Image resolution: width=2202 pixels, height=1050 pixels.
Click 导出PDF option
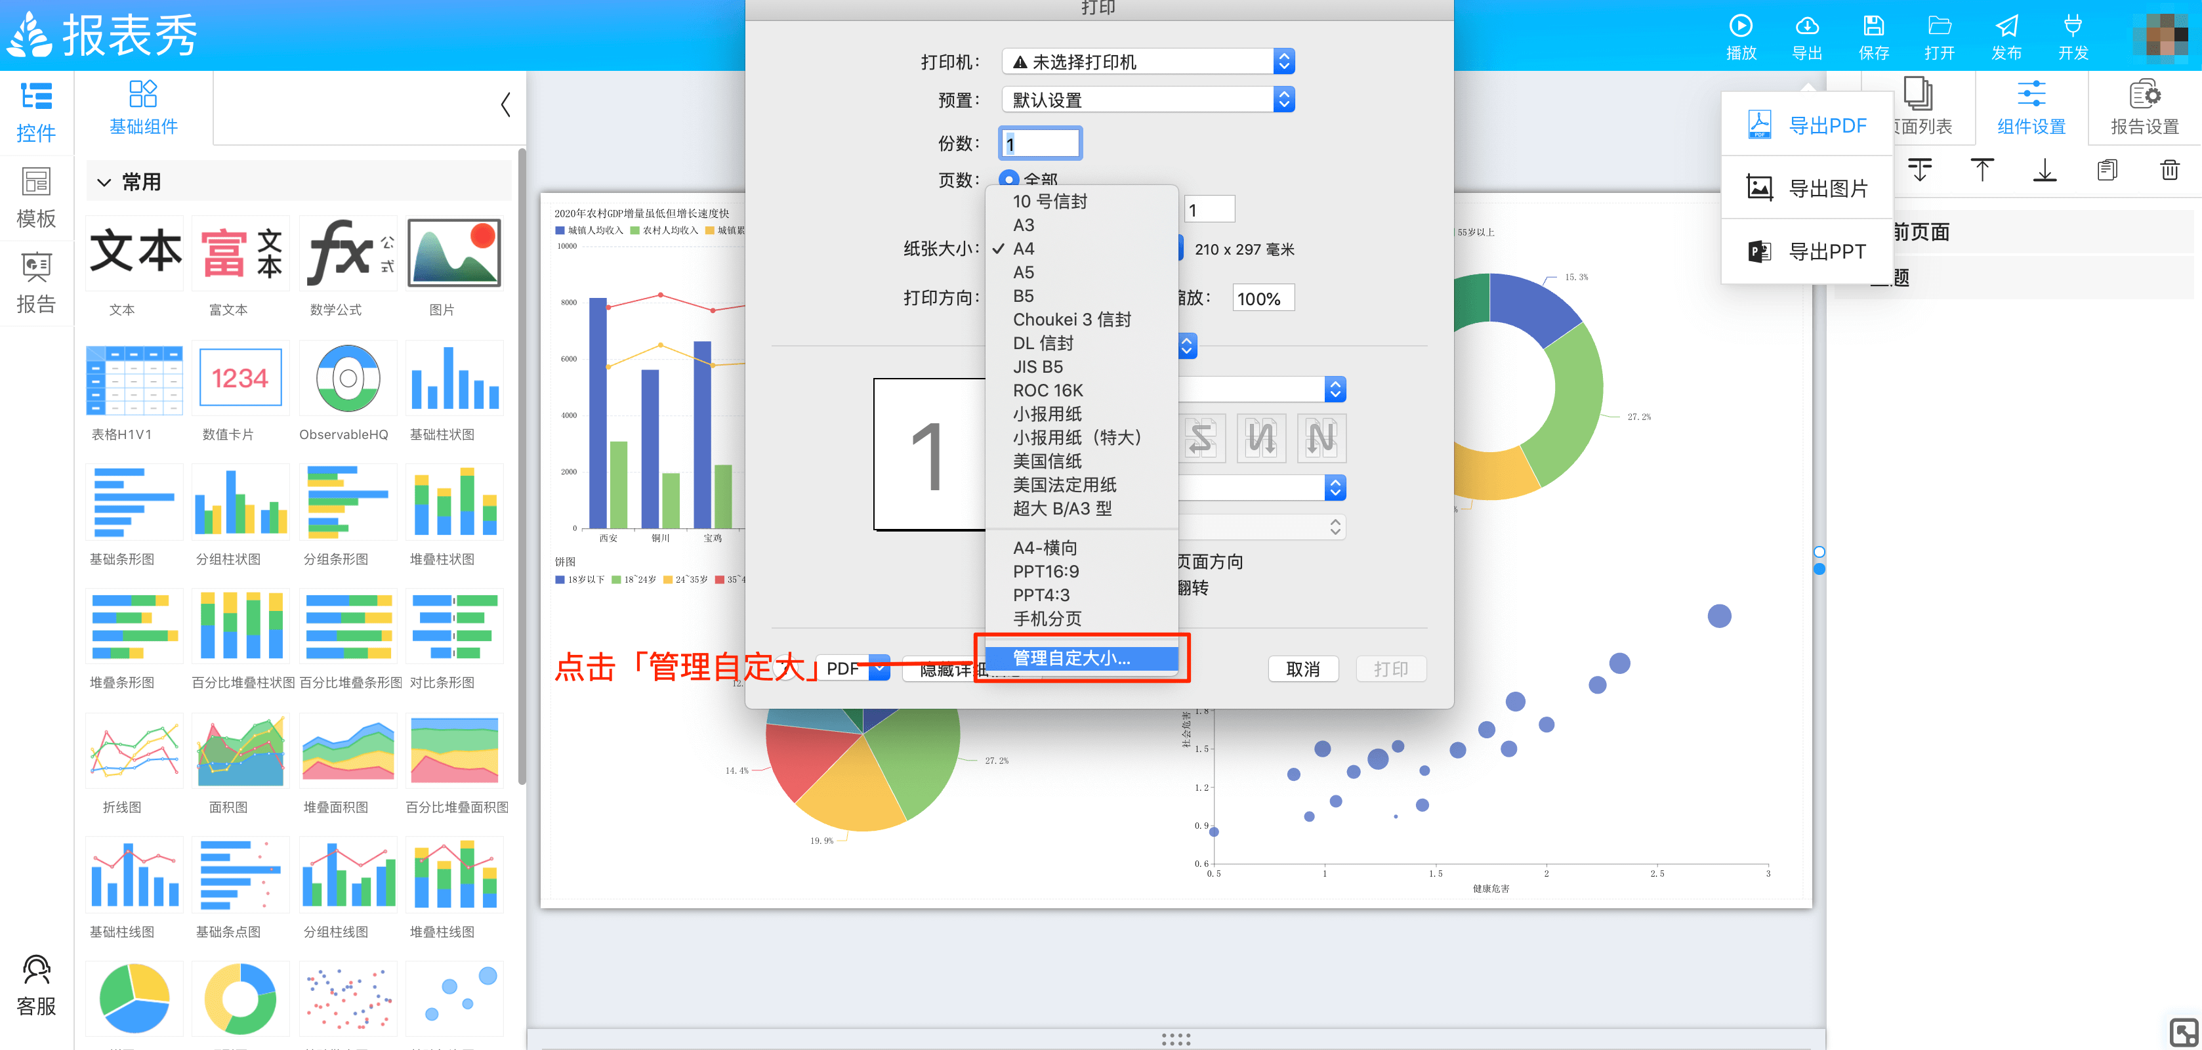tap(1807, 125)
